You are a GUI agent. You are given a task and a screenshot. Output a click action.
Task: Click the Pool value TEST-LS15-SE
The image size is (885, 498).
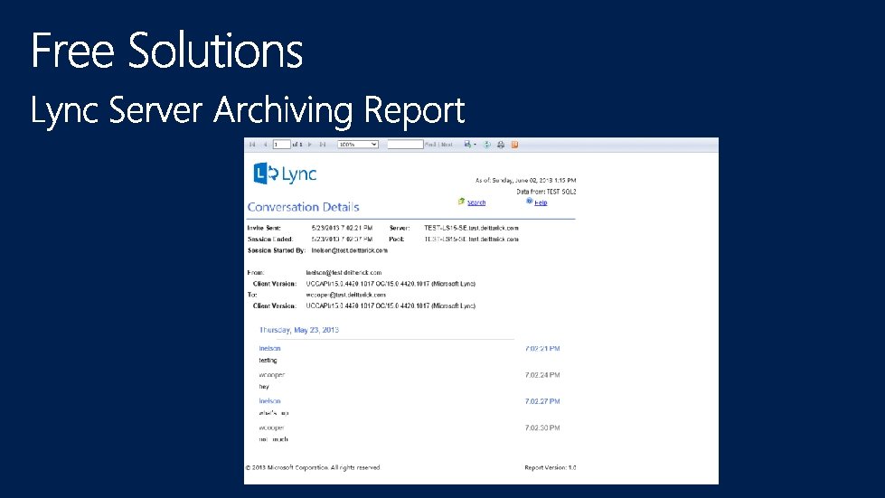[x=471, y=240]
